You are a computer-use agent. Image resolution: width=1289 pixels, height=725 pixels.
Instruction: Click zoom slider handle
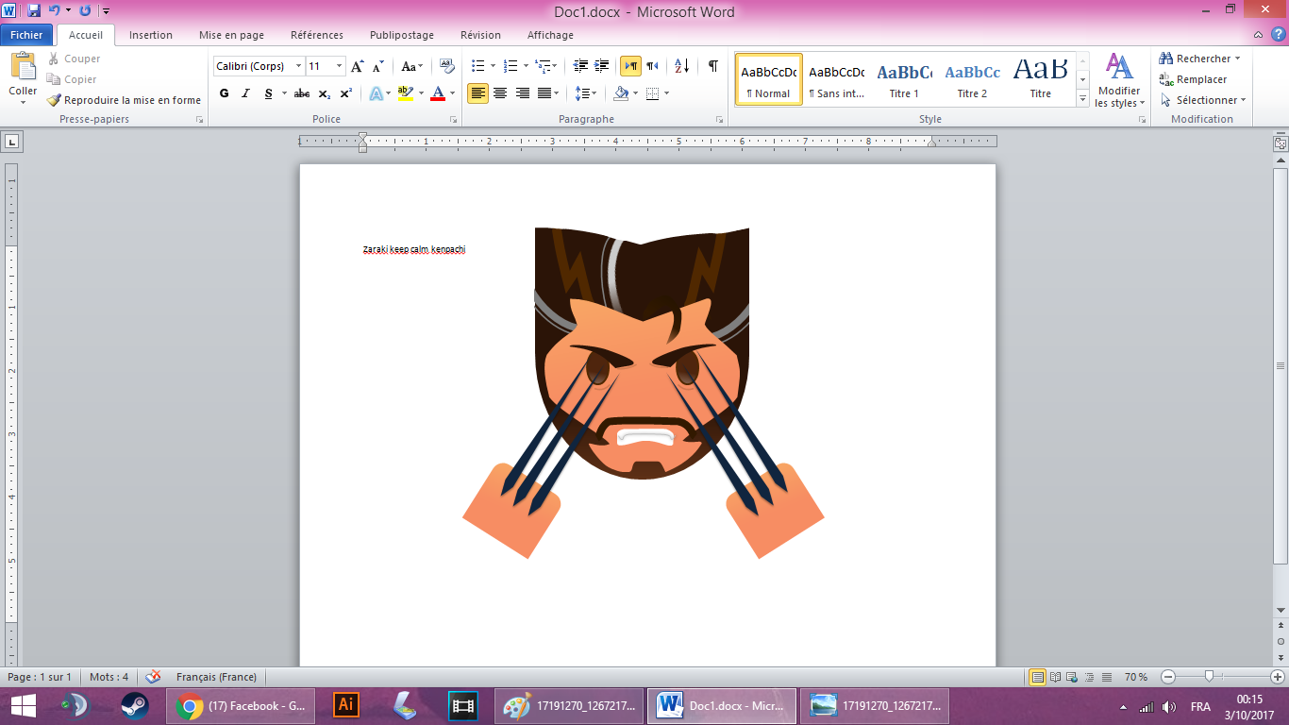pos(1209,677)
